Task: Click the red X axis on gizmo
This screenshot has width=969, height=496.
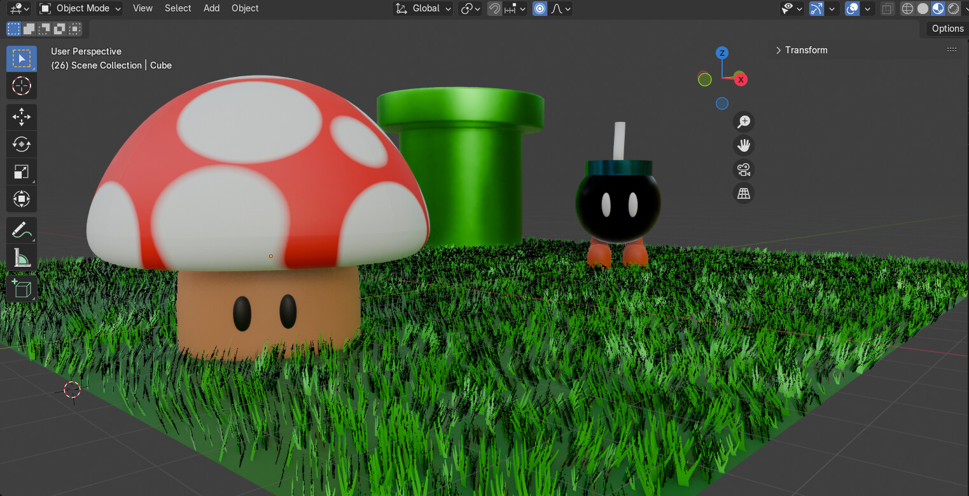Action: [741, 79]
